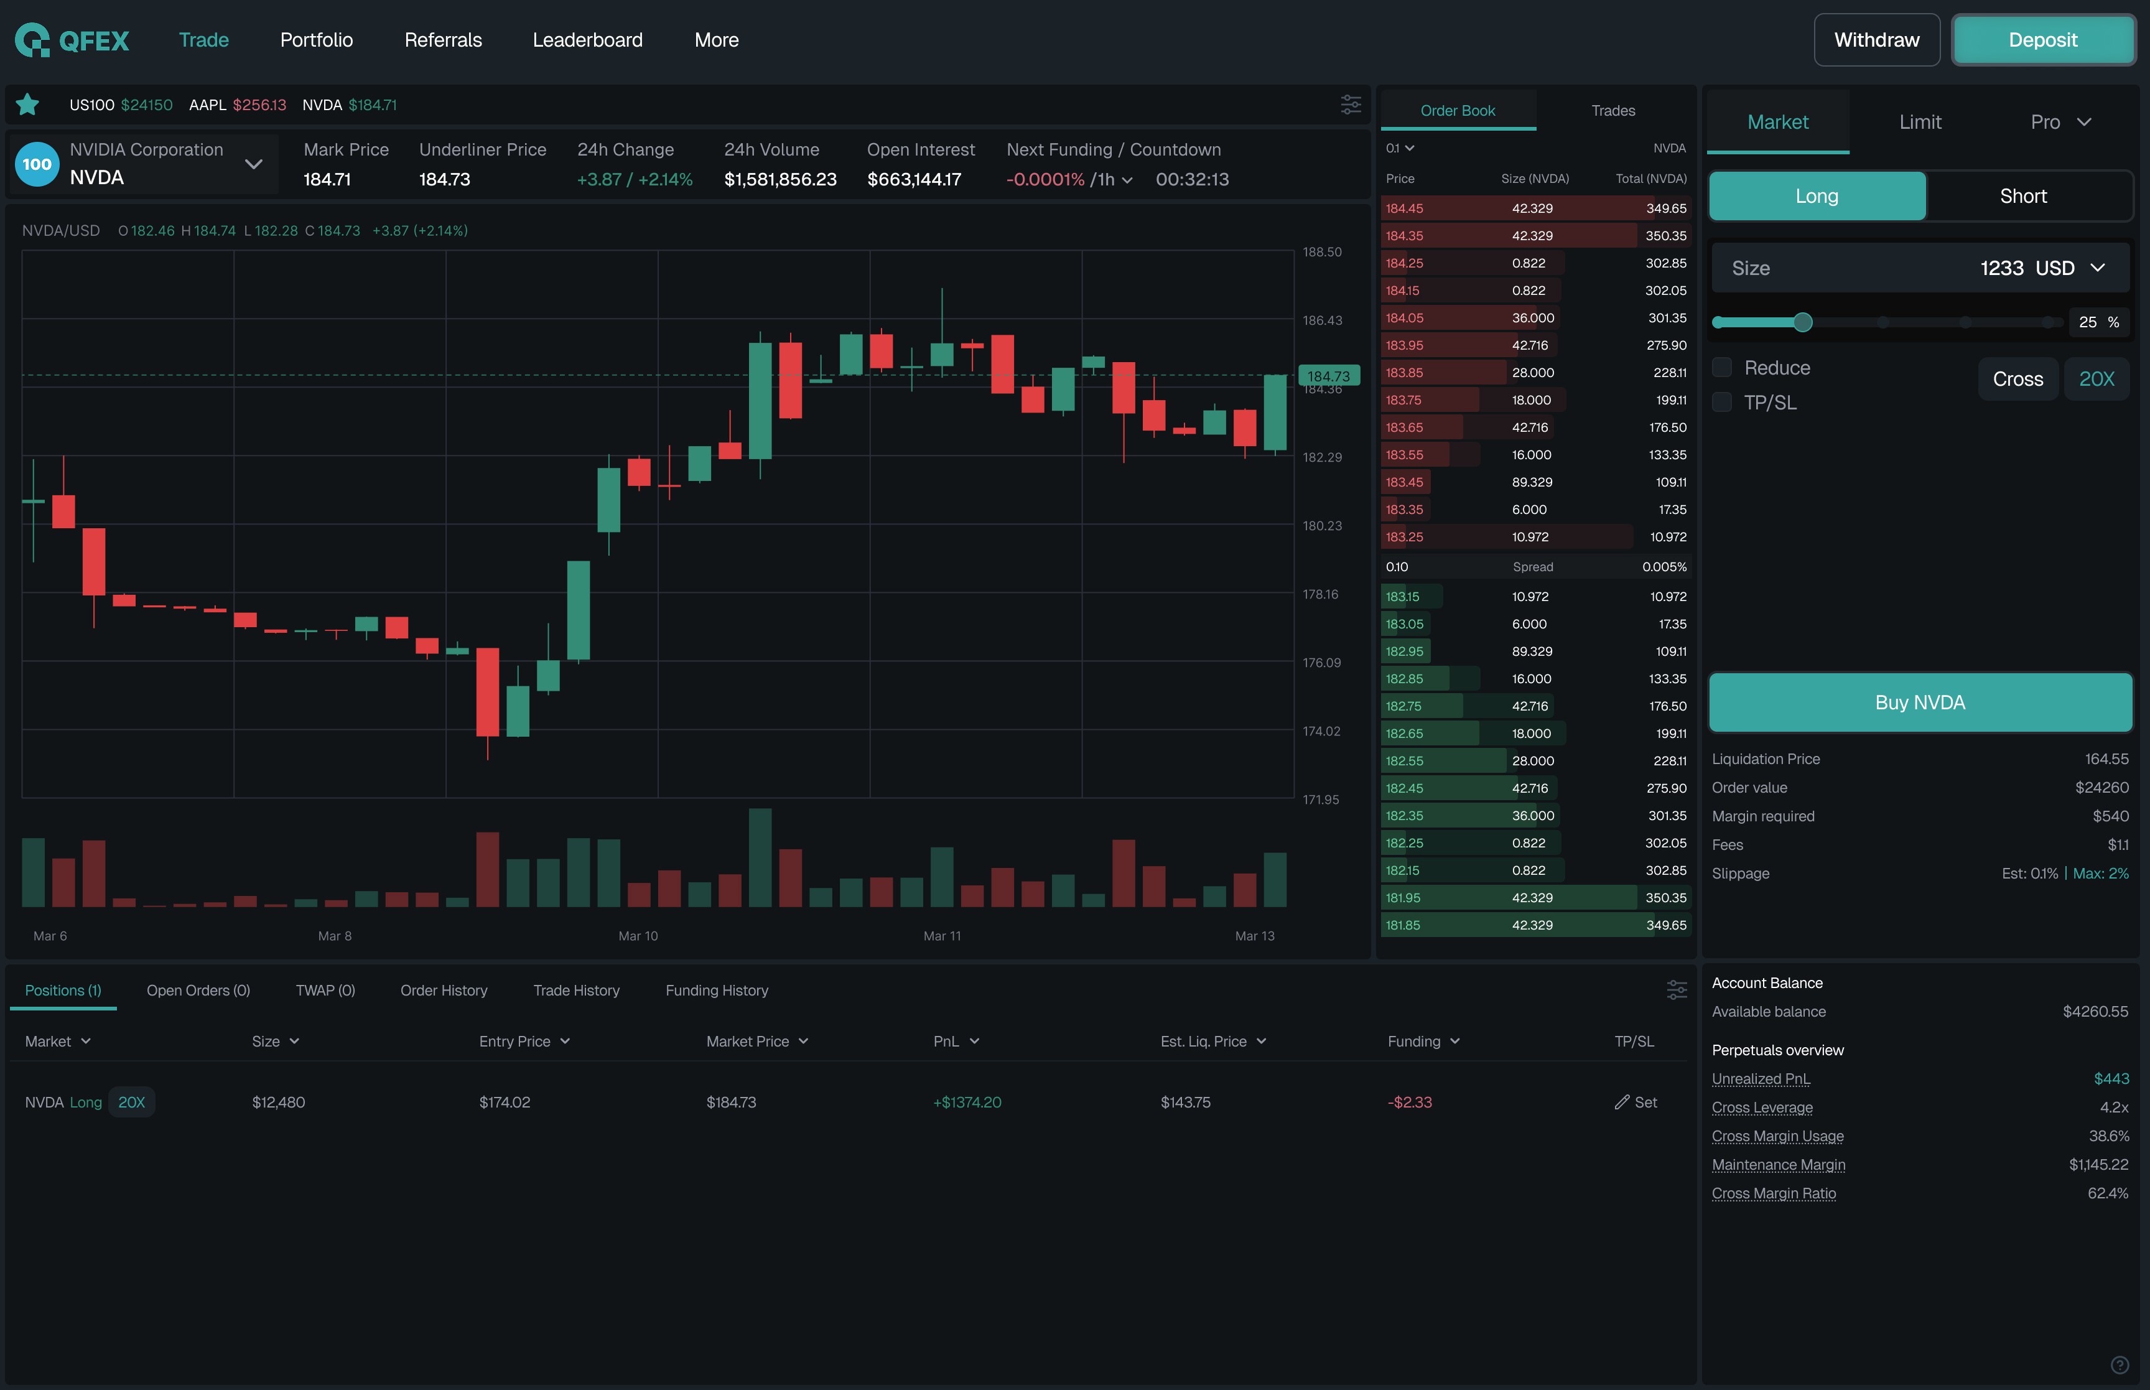Click the help question mark icon

tap(2120, 1364)
